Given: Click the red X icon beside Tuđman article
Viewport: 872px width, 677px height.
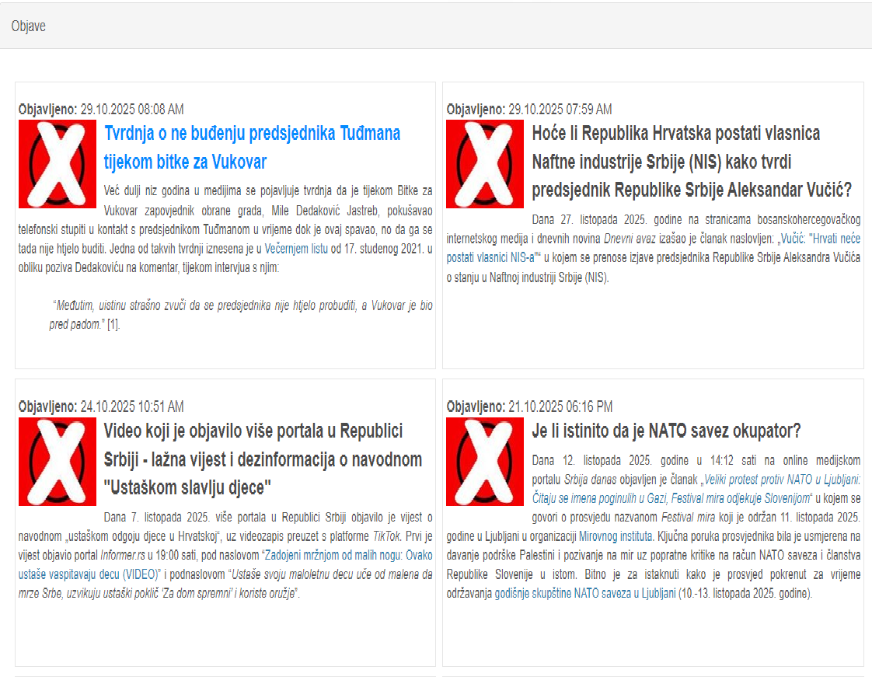Looking at the screenshot, I should coord(58,164).
